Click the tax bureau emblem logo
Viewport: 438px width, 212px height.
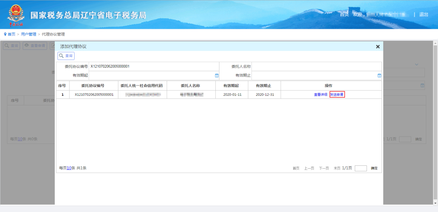tap(16, 15)
